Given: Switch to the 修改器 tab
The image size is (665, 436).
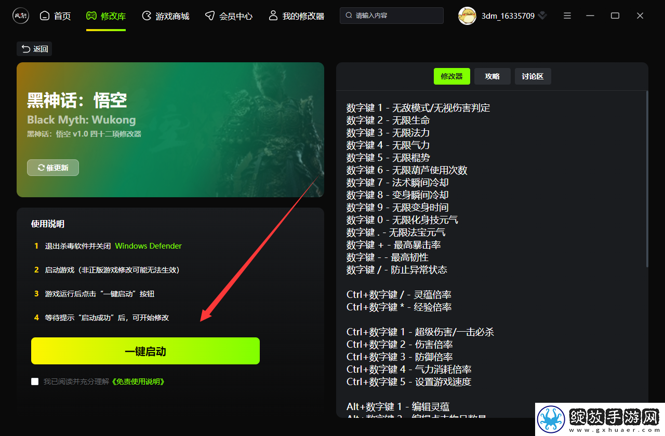Looking at the screenshot, I should click(452, 76).
